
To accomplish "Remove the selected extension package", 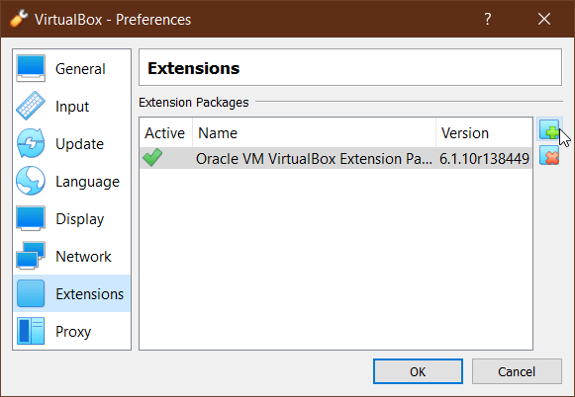I will 549,155.
